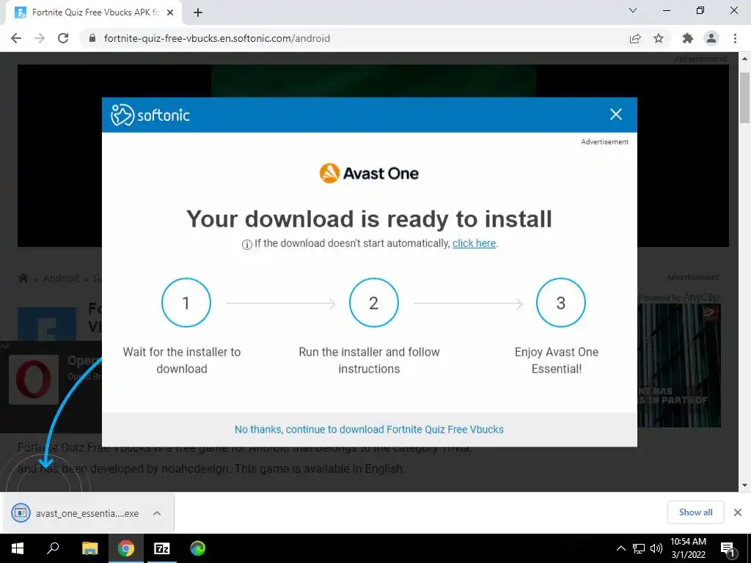Open the Chrome extensions puzzle icon
This screenshot has width=751, height=563.
click(x=688, y=38)
